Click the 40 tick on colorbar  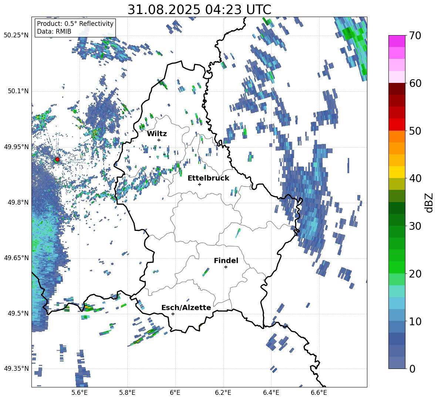click(415, 178)
